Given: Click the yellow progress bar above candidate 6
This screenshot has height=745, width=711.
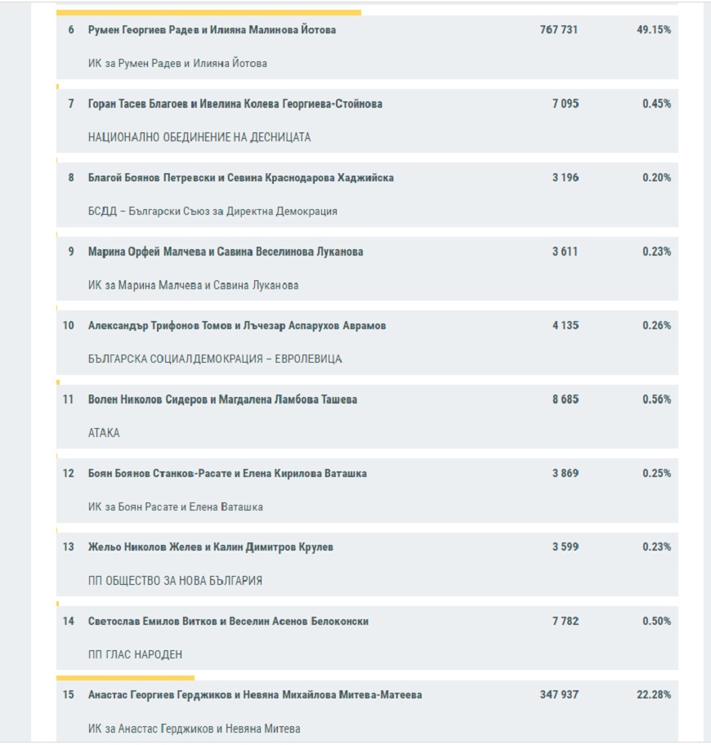Looking at the screenshot, I should 208,12.
